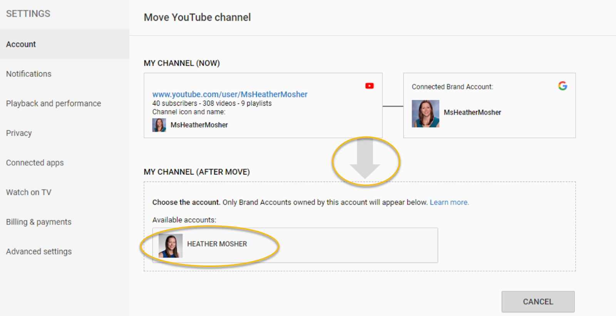Image resolution: width=616 pixels, height=316 pixels.
Task: Click the Google G logo icon
Action: [562, 86]
